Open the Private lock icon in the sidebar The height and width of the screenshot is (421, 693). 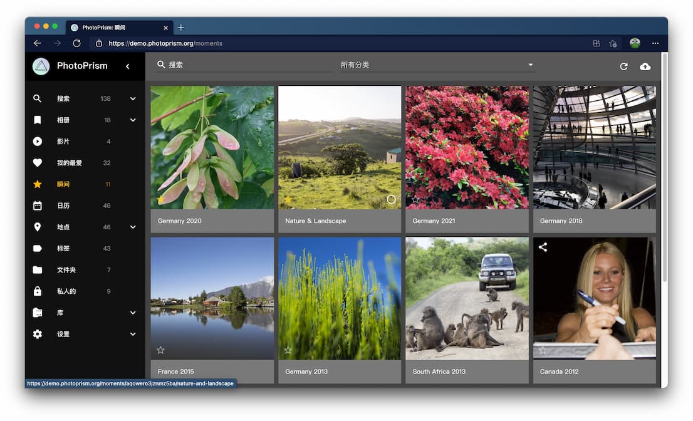pyautogui.click(x=38, y=291)
